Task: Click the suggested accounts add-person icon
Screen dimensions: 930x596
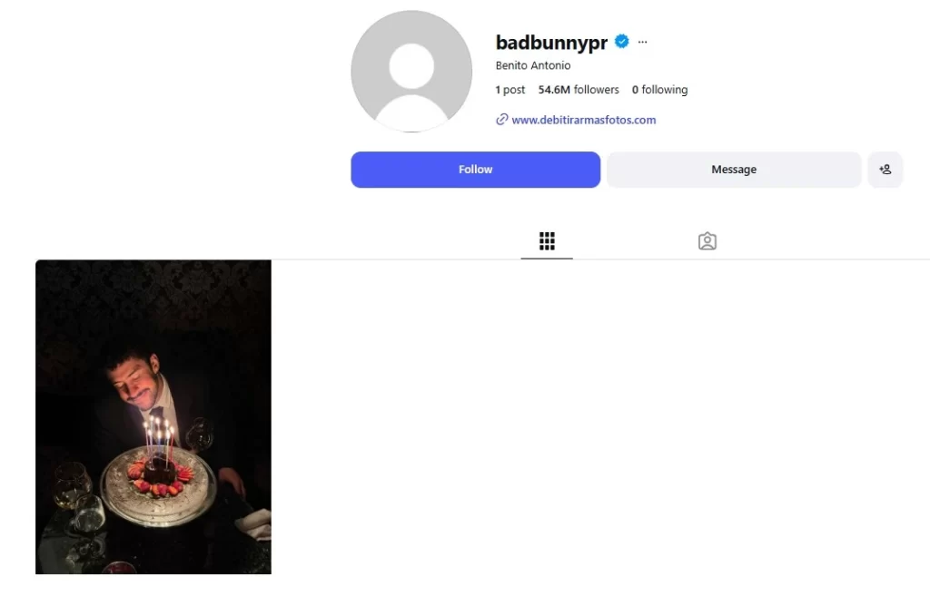Action: [x=885, y=170]
